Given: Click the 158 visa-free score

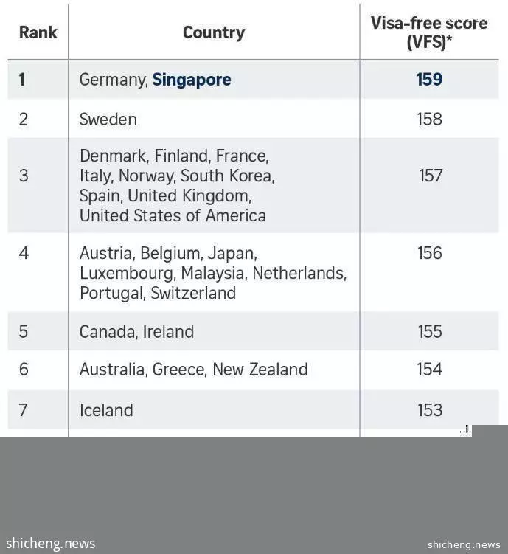Looking at the screenshot, I should [429, 119].
